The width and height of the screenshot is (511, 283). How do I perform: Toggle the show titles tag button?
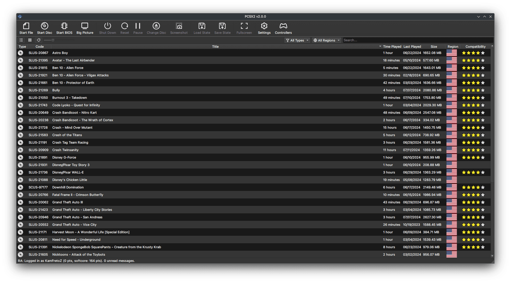39,40
